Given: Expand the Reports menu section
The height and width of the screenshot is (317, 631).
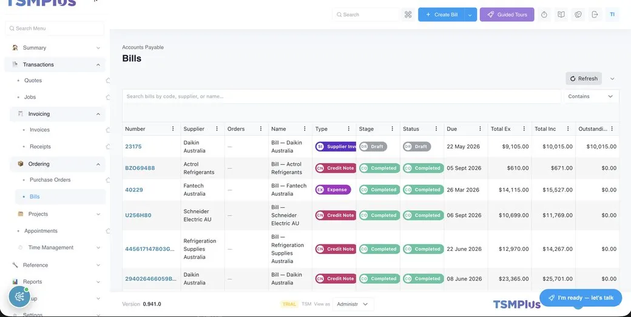Looking at the screenshot, I should tap(98, 282).
